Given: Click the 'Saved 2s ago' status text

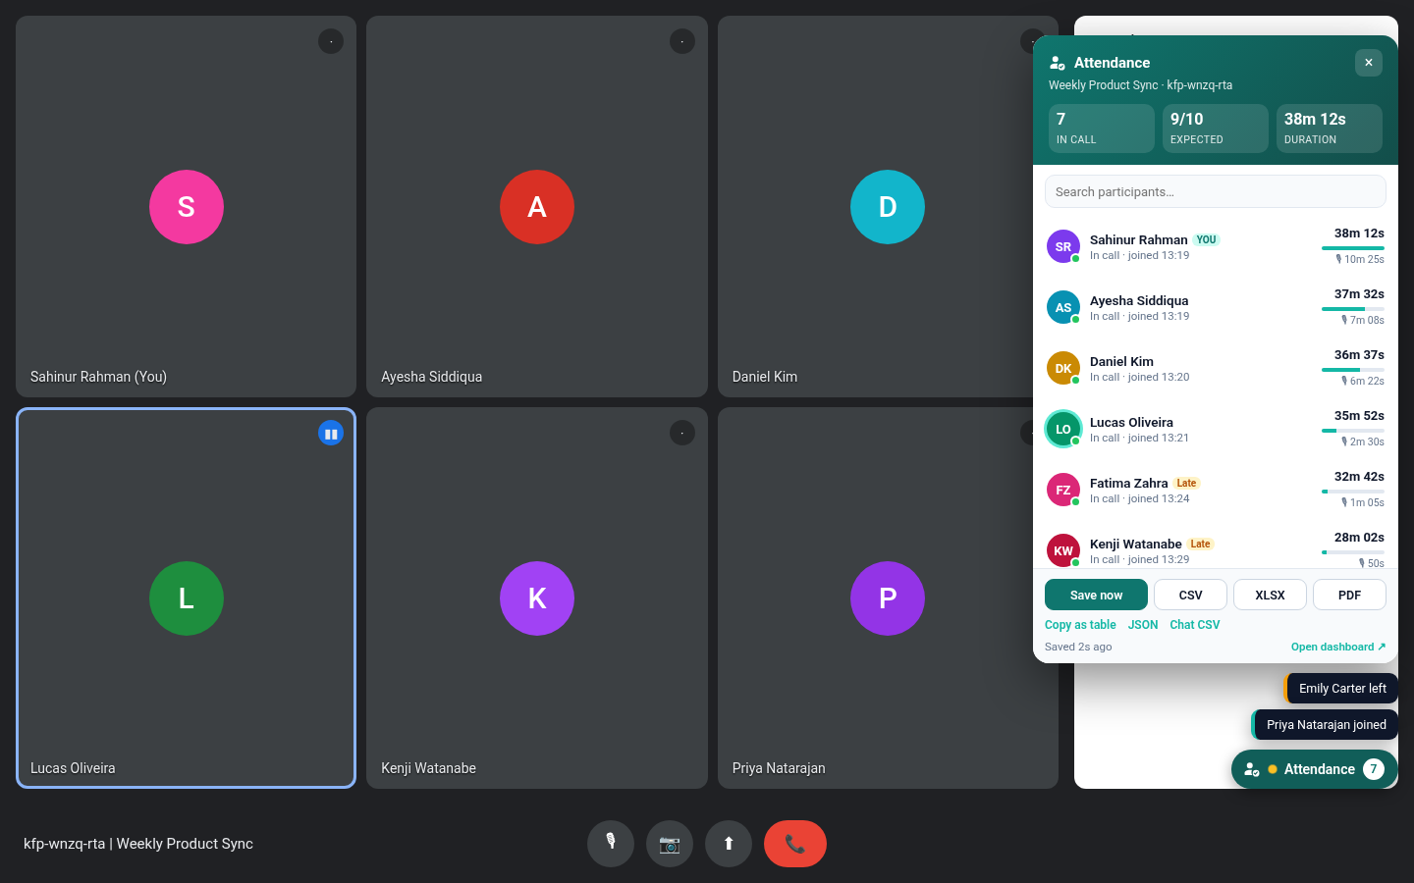Looking at the screenshot, I should pos(1078,647).
